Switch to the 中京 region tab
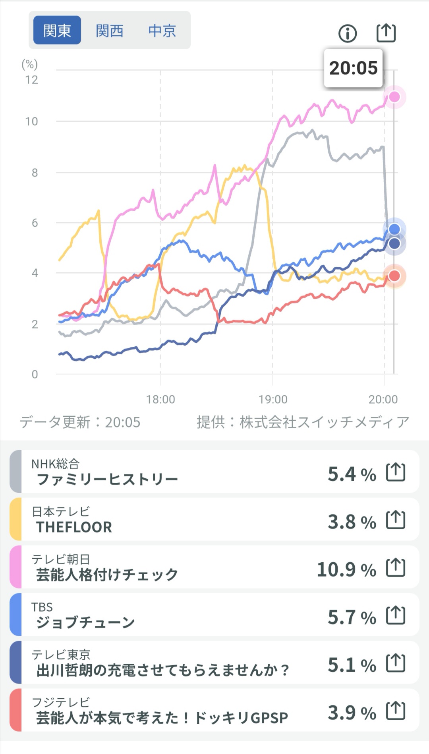 [x=162, y=31]
